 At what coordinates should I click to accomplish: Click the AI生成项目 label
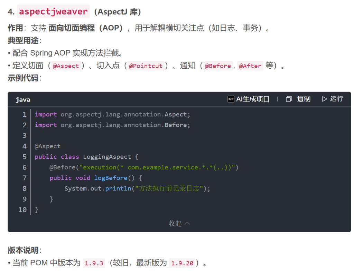253,99
